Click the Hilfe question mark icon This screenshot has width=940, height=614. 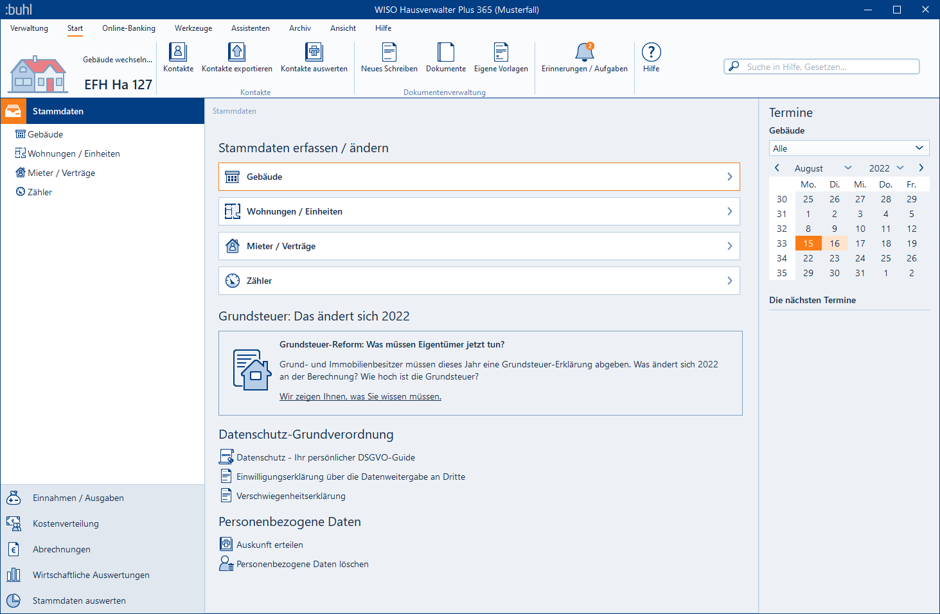(x=652, y=52)
